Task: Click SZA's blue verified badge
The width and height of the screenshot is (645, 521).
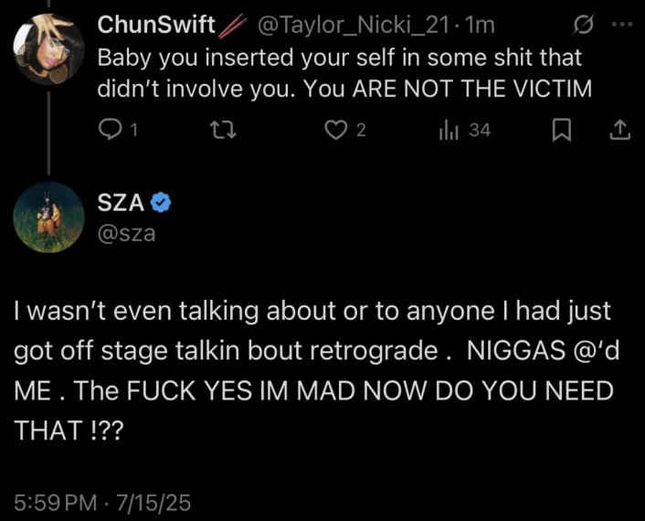Action: click(161, 202)
